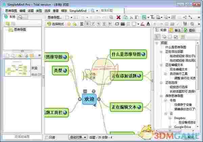Click the node shape outline icon
Screen dimensions: 203x142
click(x=117, y=24)
